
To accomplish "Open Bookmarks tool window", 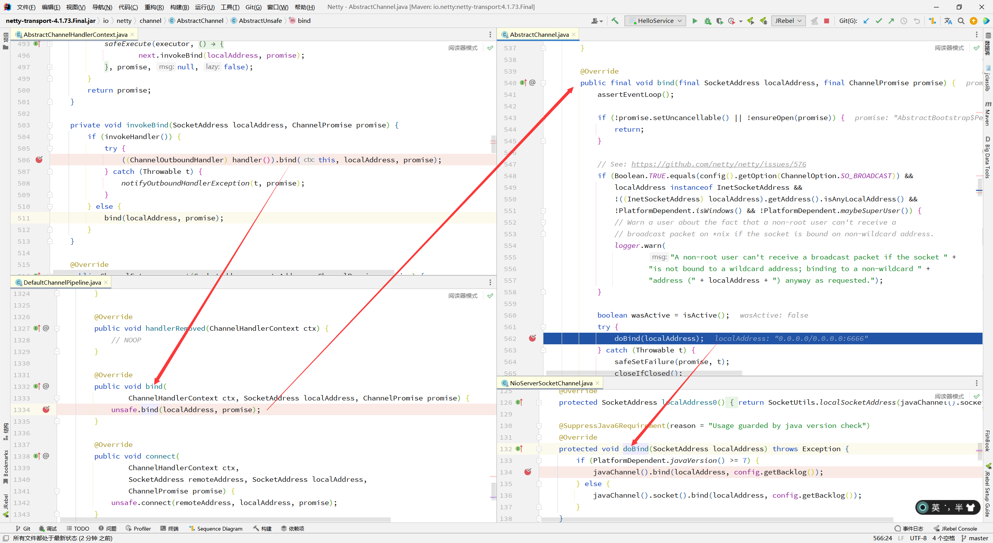I will coord(5,467).
